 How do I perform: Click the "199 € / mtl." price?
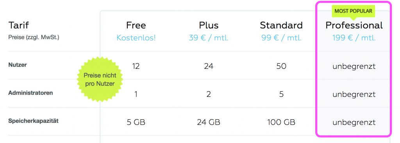point(354,38)
